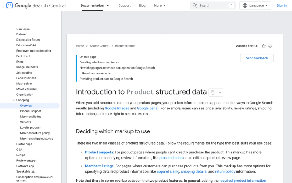This screenshot has width=292, height=183.
Task: Click the globe Language icon
Action: pyautogui.click(x=245, y=5)
